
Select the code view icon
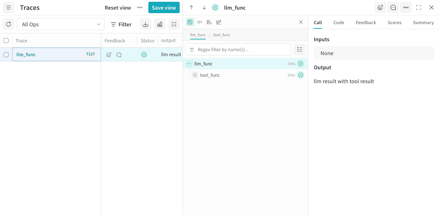coord(200,22)
